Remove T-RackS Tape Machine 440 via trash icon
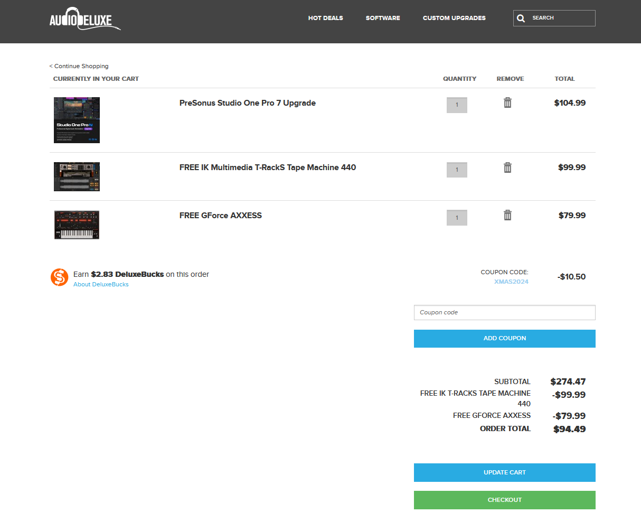The height and width of the screenshot is (522, 641). pyautogui.click(x=507, y=167)
